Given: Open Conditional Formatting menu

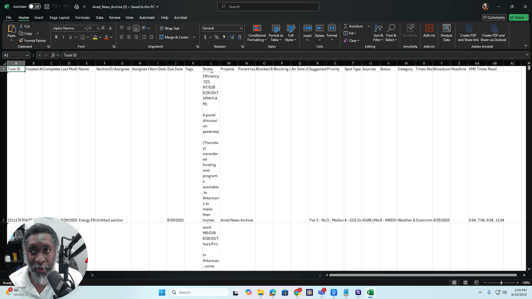Looking at the screenshot, I should pos(257,33).
